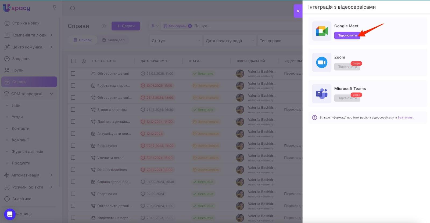Select Справи in sidebar
This screenshot has height=223, width=430.
29,82
